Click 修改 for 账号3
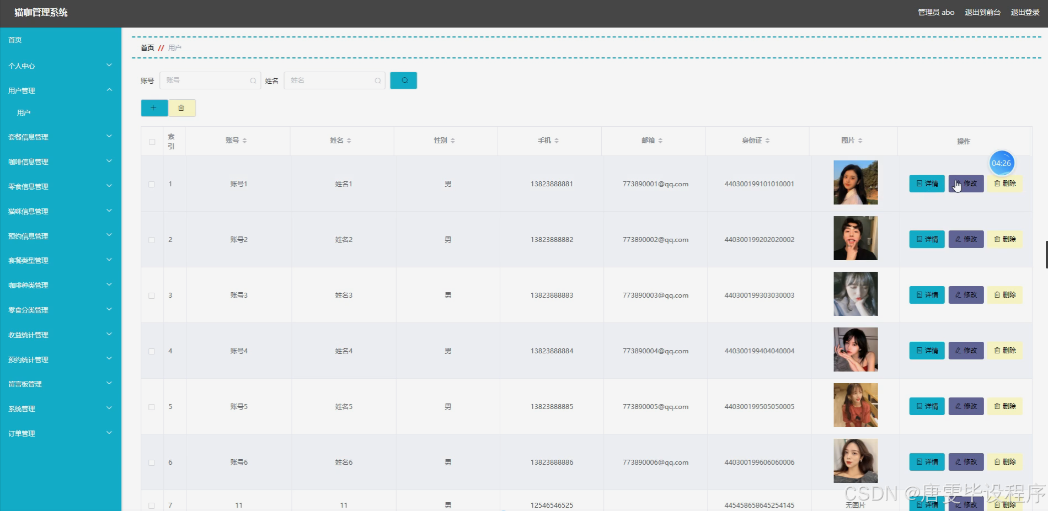Screen dimensions: 1048x511 point(966,295)
